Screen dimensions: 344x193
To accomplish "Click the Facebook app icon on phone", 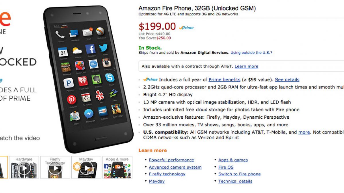I will (91, 49).
